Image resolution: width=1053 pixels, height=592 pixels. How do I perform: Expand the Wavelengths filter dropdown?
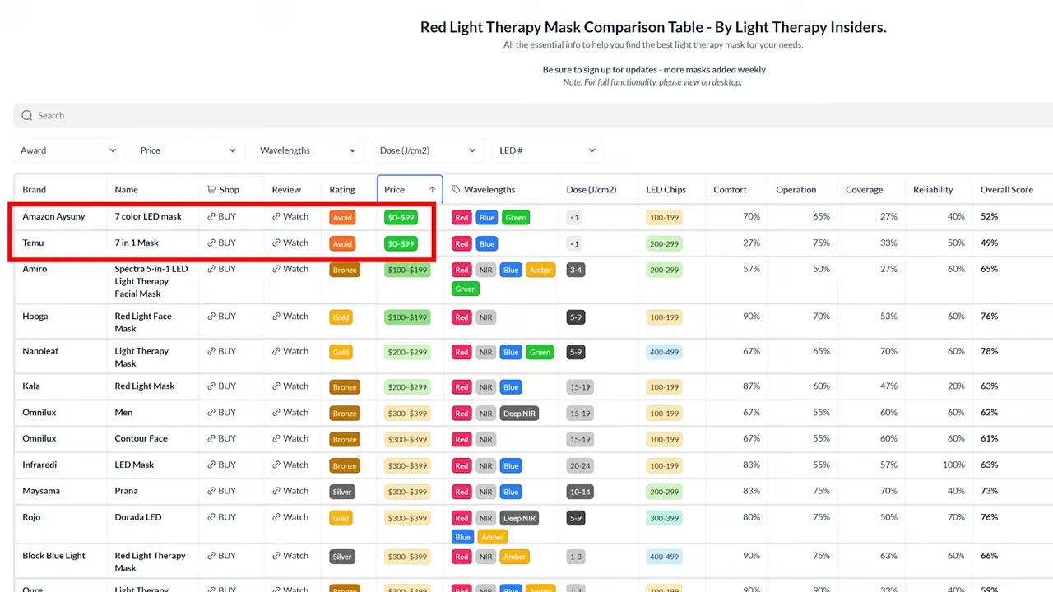point(307,150)
